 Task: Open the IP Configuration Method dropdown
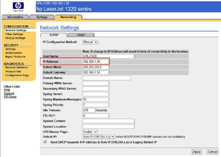pyautogui.click(x=90, y=42)
